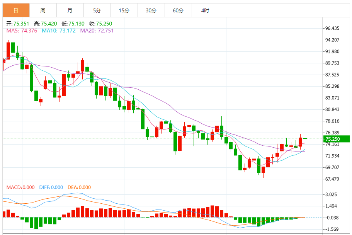This screenshot has height=235, width=352.
Task: Click the DIFF:0.000 label
Action: tap(51, 187)
